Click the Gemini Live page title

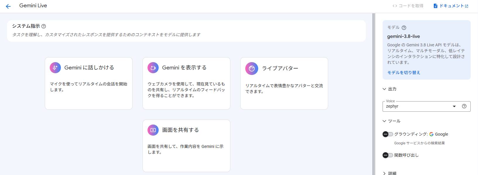(33, 6)
